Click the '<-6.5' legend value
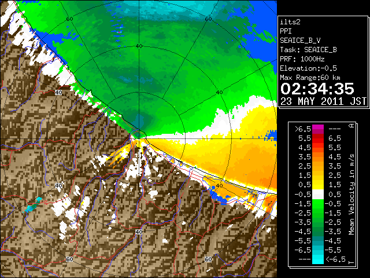 click(335, 259)
